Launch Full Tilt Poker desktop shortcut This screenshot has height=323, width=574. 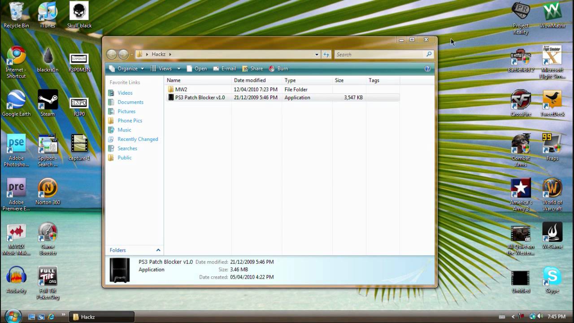[x=48, y=284]
